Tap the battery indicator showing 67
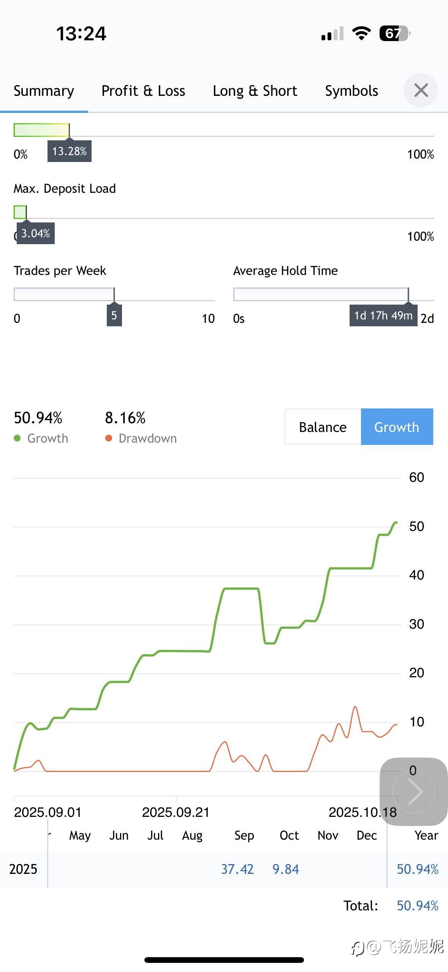448x972 pixels. pyautogui.click(x=394, y=33)
